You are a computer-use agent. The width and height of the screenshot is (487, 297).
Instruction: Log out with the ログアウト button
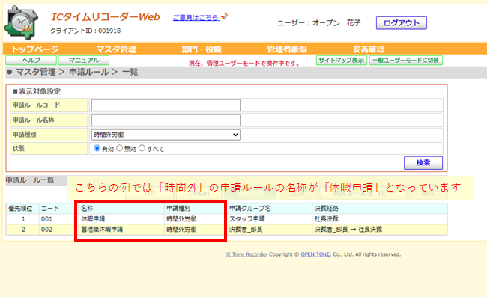click(x=402, y=23)
